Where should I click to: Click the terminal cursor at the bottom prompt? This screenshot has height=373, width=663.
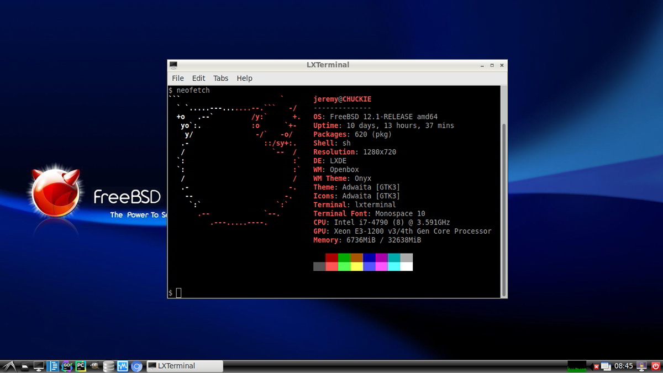pyautogui.click(x=178, y=293)
